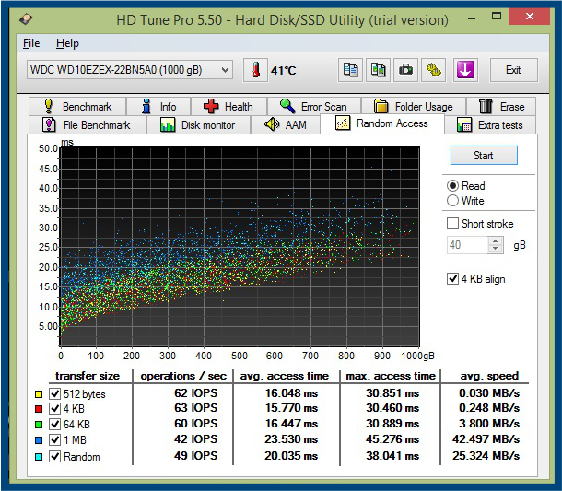
Task: Select the Read radio button
Action: point(452,186)
